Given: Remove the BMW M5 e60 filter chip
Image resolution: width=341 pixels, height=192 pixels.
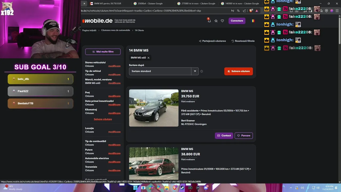Looking at the screenshot, I should pyautogui.click(x=148, y=58).
